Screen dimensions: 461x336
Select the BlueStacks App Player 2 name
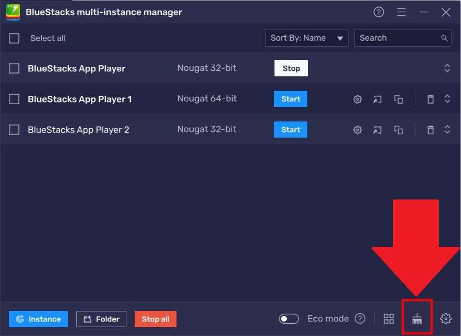pyautogui.click(x=79, y=130)
